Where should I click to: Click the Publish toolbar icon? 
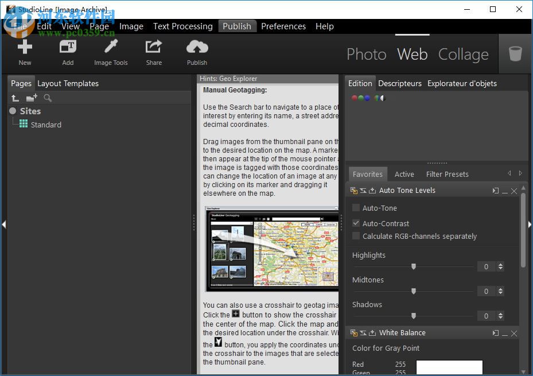point(197,52)
